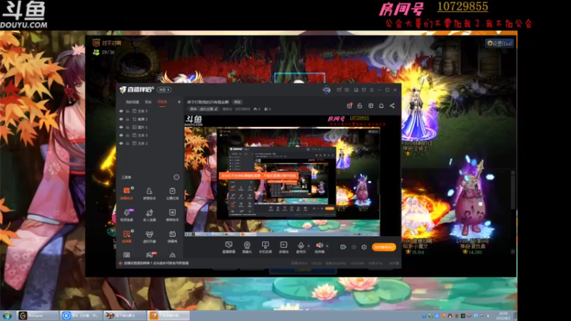Open the message icon with red dot in title bar
Image resolution: width=571 pixels, height=321 pixels.
coord(339,90)
